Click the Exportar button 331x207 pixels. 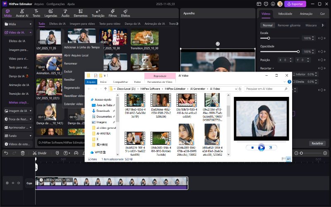pyautogui.click(x=295, y=4)
